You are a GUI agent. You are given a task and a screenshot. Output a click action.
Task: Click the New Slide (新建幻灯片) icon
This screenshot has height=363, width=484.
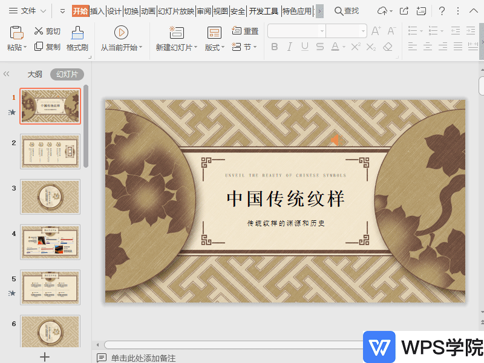click(177, 33)
